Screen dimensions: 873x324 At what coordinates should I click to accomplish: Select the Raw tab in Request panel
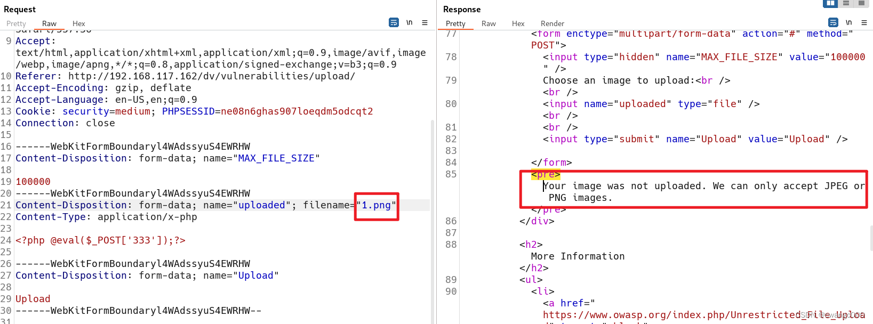coord(49,23)
